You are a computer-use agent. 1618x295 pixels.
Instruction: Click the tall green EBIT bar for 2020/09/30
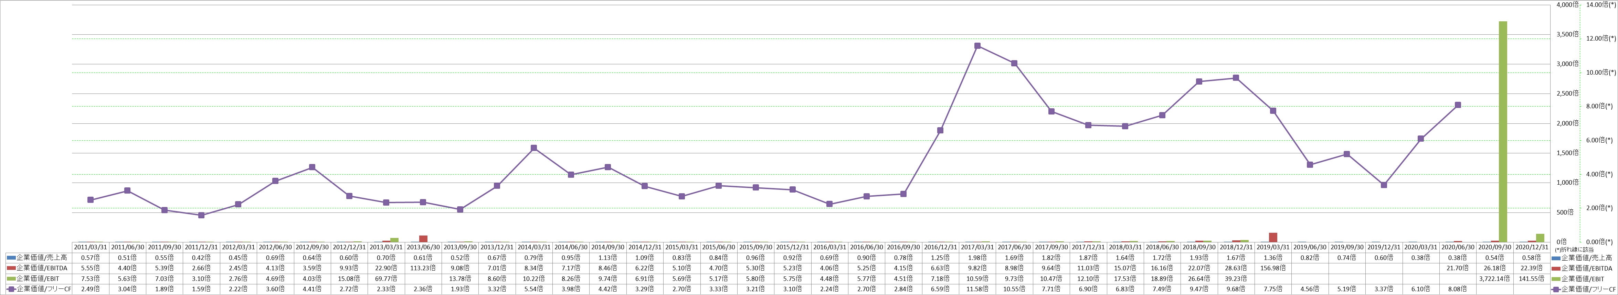coord(1503,132)
